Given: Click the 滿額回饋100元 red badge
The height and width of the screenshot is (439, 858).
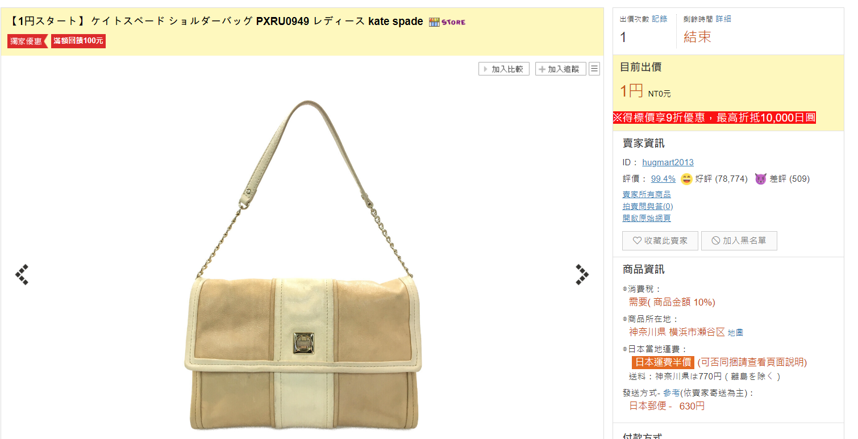Looking at the screenshot, I should tap(78, 41).
